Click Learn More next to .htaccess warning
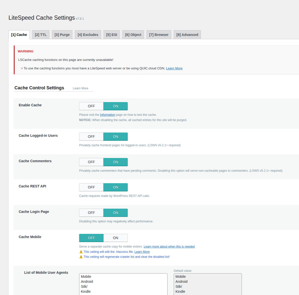The width and height of the screenshot is (299, 295). [142, 252]
